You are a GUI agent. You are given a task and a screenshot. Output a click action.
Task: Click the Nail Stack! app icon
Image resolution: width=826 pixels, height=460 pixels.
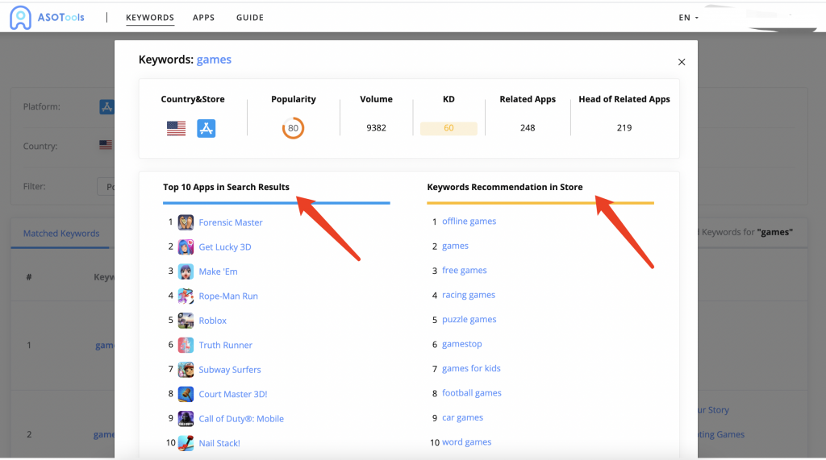[x=186, y=443]
